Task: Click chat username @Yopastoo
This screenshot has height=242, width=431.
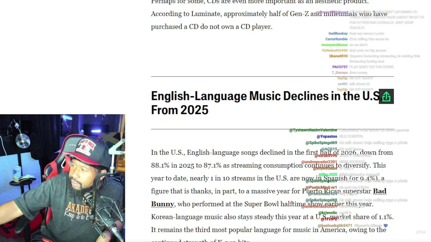Action: 327,136
